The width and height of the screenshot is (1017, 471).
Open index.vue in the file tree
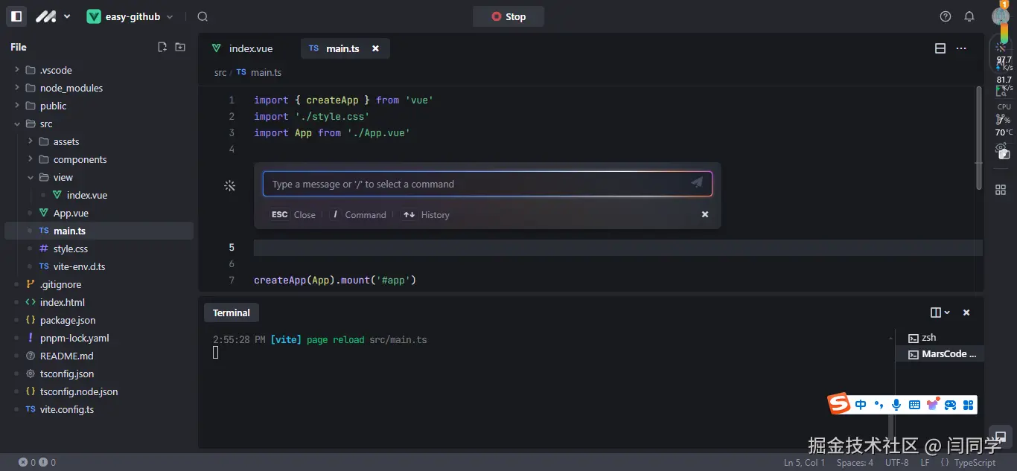click(x=99, y=195)
